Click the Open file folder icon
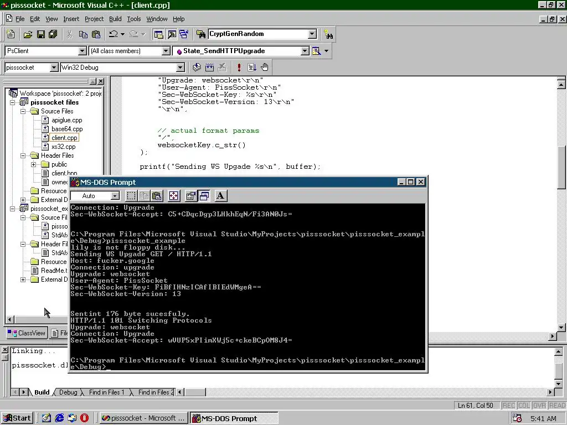The image size is (567, 425). pos(28,34)
